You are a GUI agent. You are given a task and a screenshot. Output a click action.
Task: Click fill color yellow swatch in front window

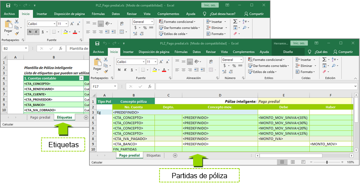[x=155, y=70]
